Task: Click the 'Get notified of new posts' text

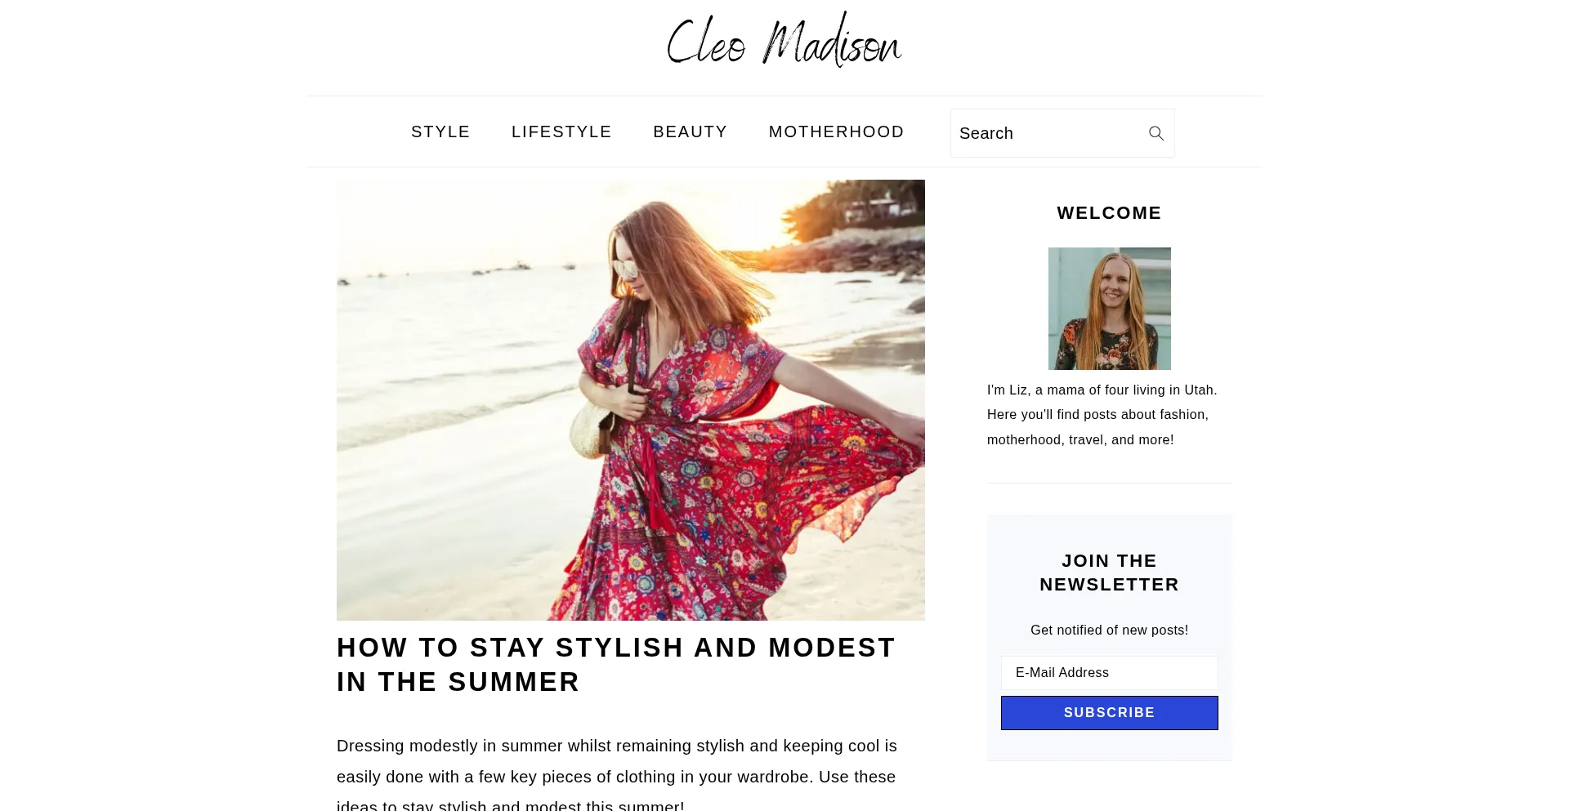Action: [1109, 631]
